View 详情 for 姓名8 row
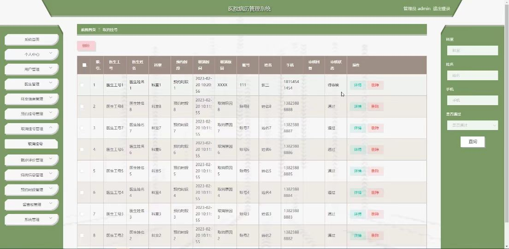The image size is (509, 249). pyautogui.click(x=358, y=107)
